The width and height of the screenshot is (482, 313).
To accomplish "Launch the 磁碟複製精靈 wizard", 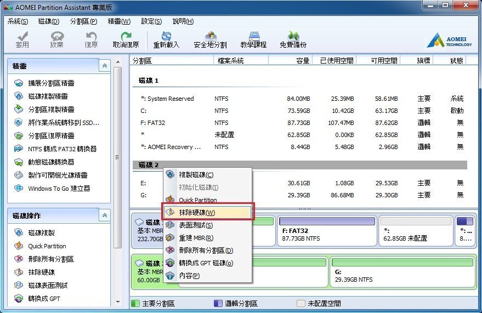I will point(41,96).
